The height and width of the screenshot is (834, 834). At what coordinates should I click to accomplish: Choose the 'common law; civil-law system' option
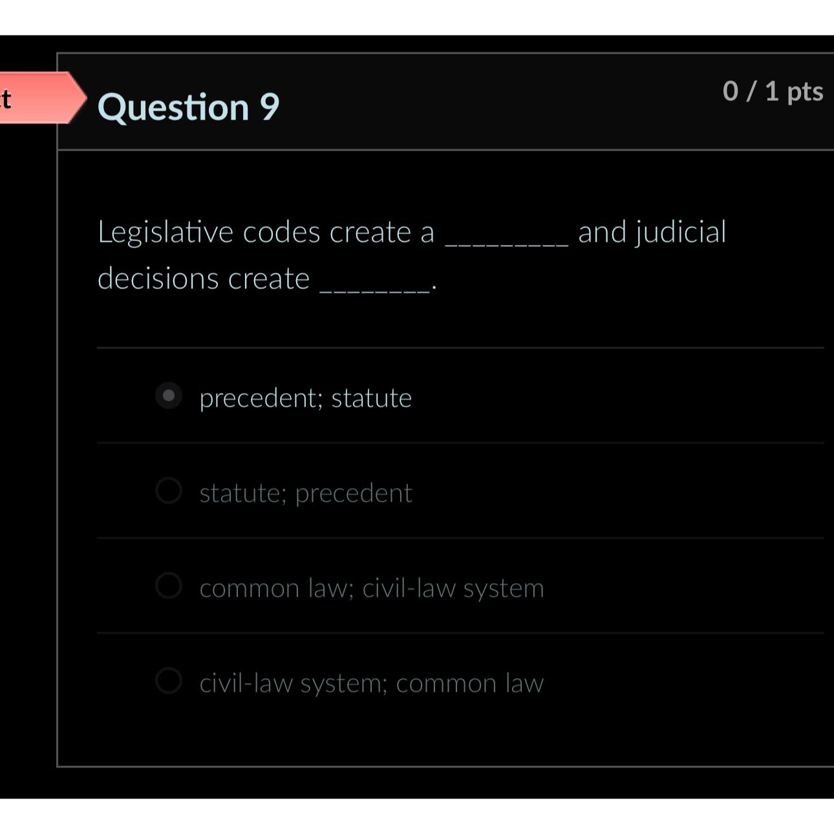click(169, 587)
